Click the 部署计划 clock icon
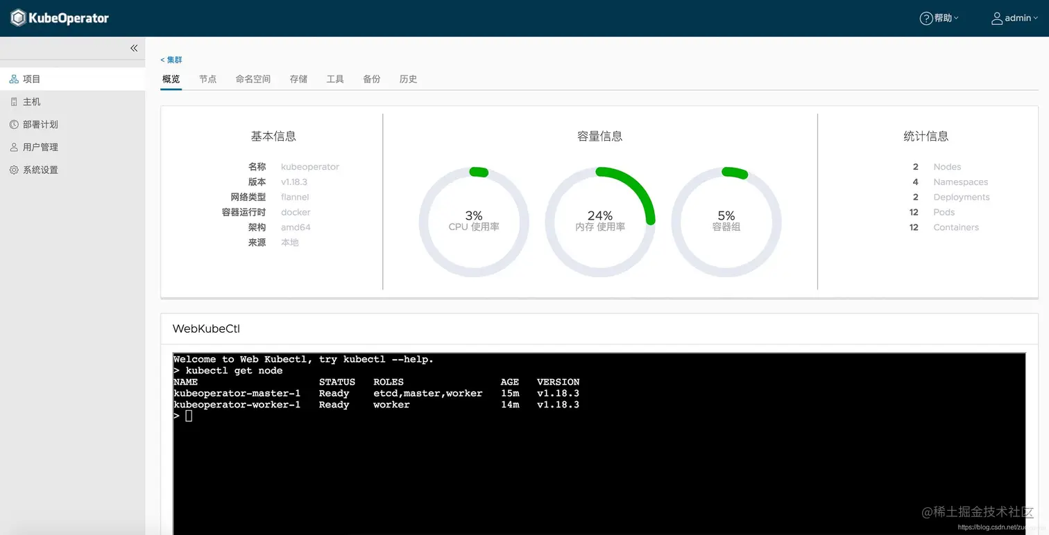This screenshot has height=535, width=1049. pos(15,124)
